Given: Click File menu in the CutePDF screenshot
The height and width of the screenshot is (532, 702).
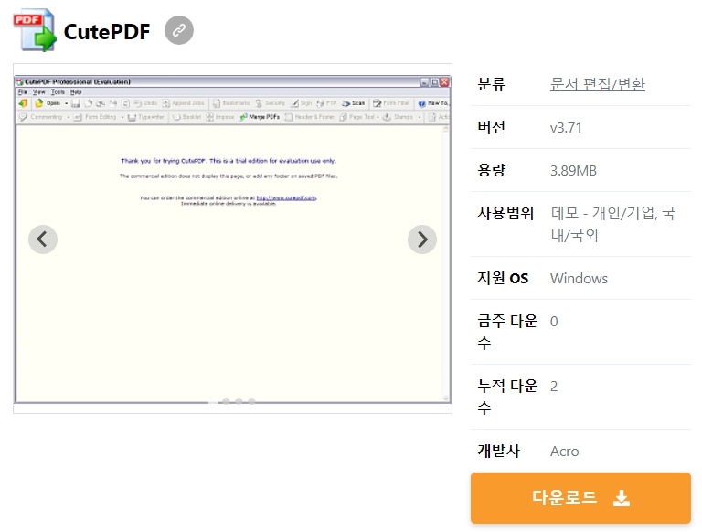Looking at the screenshot, I should [x=22, y=91].
